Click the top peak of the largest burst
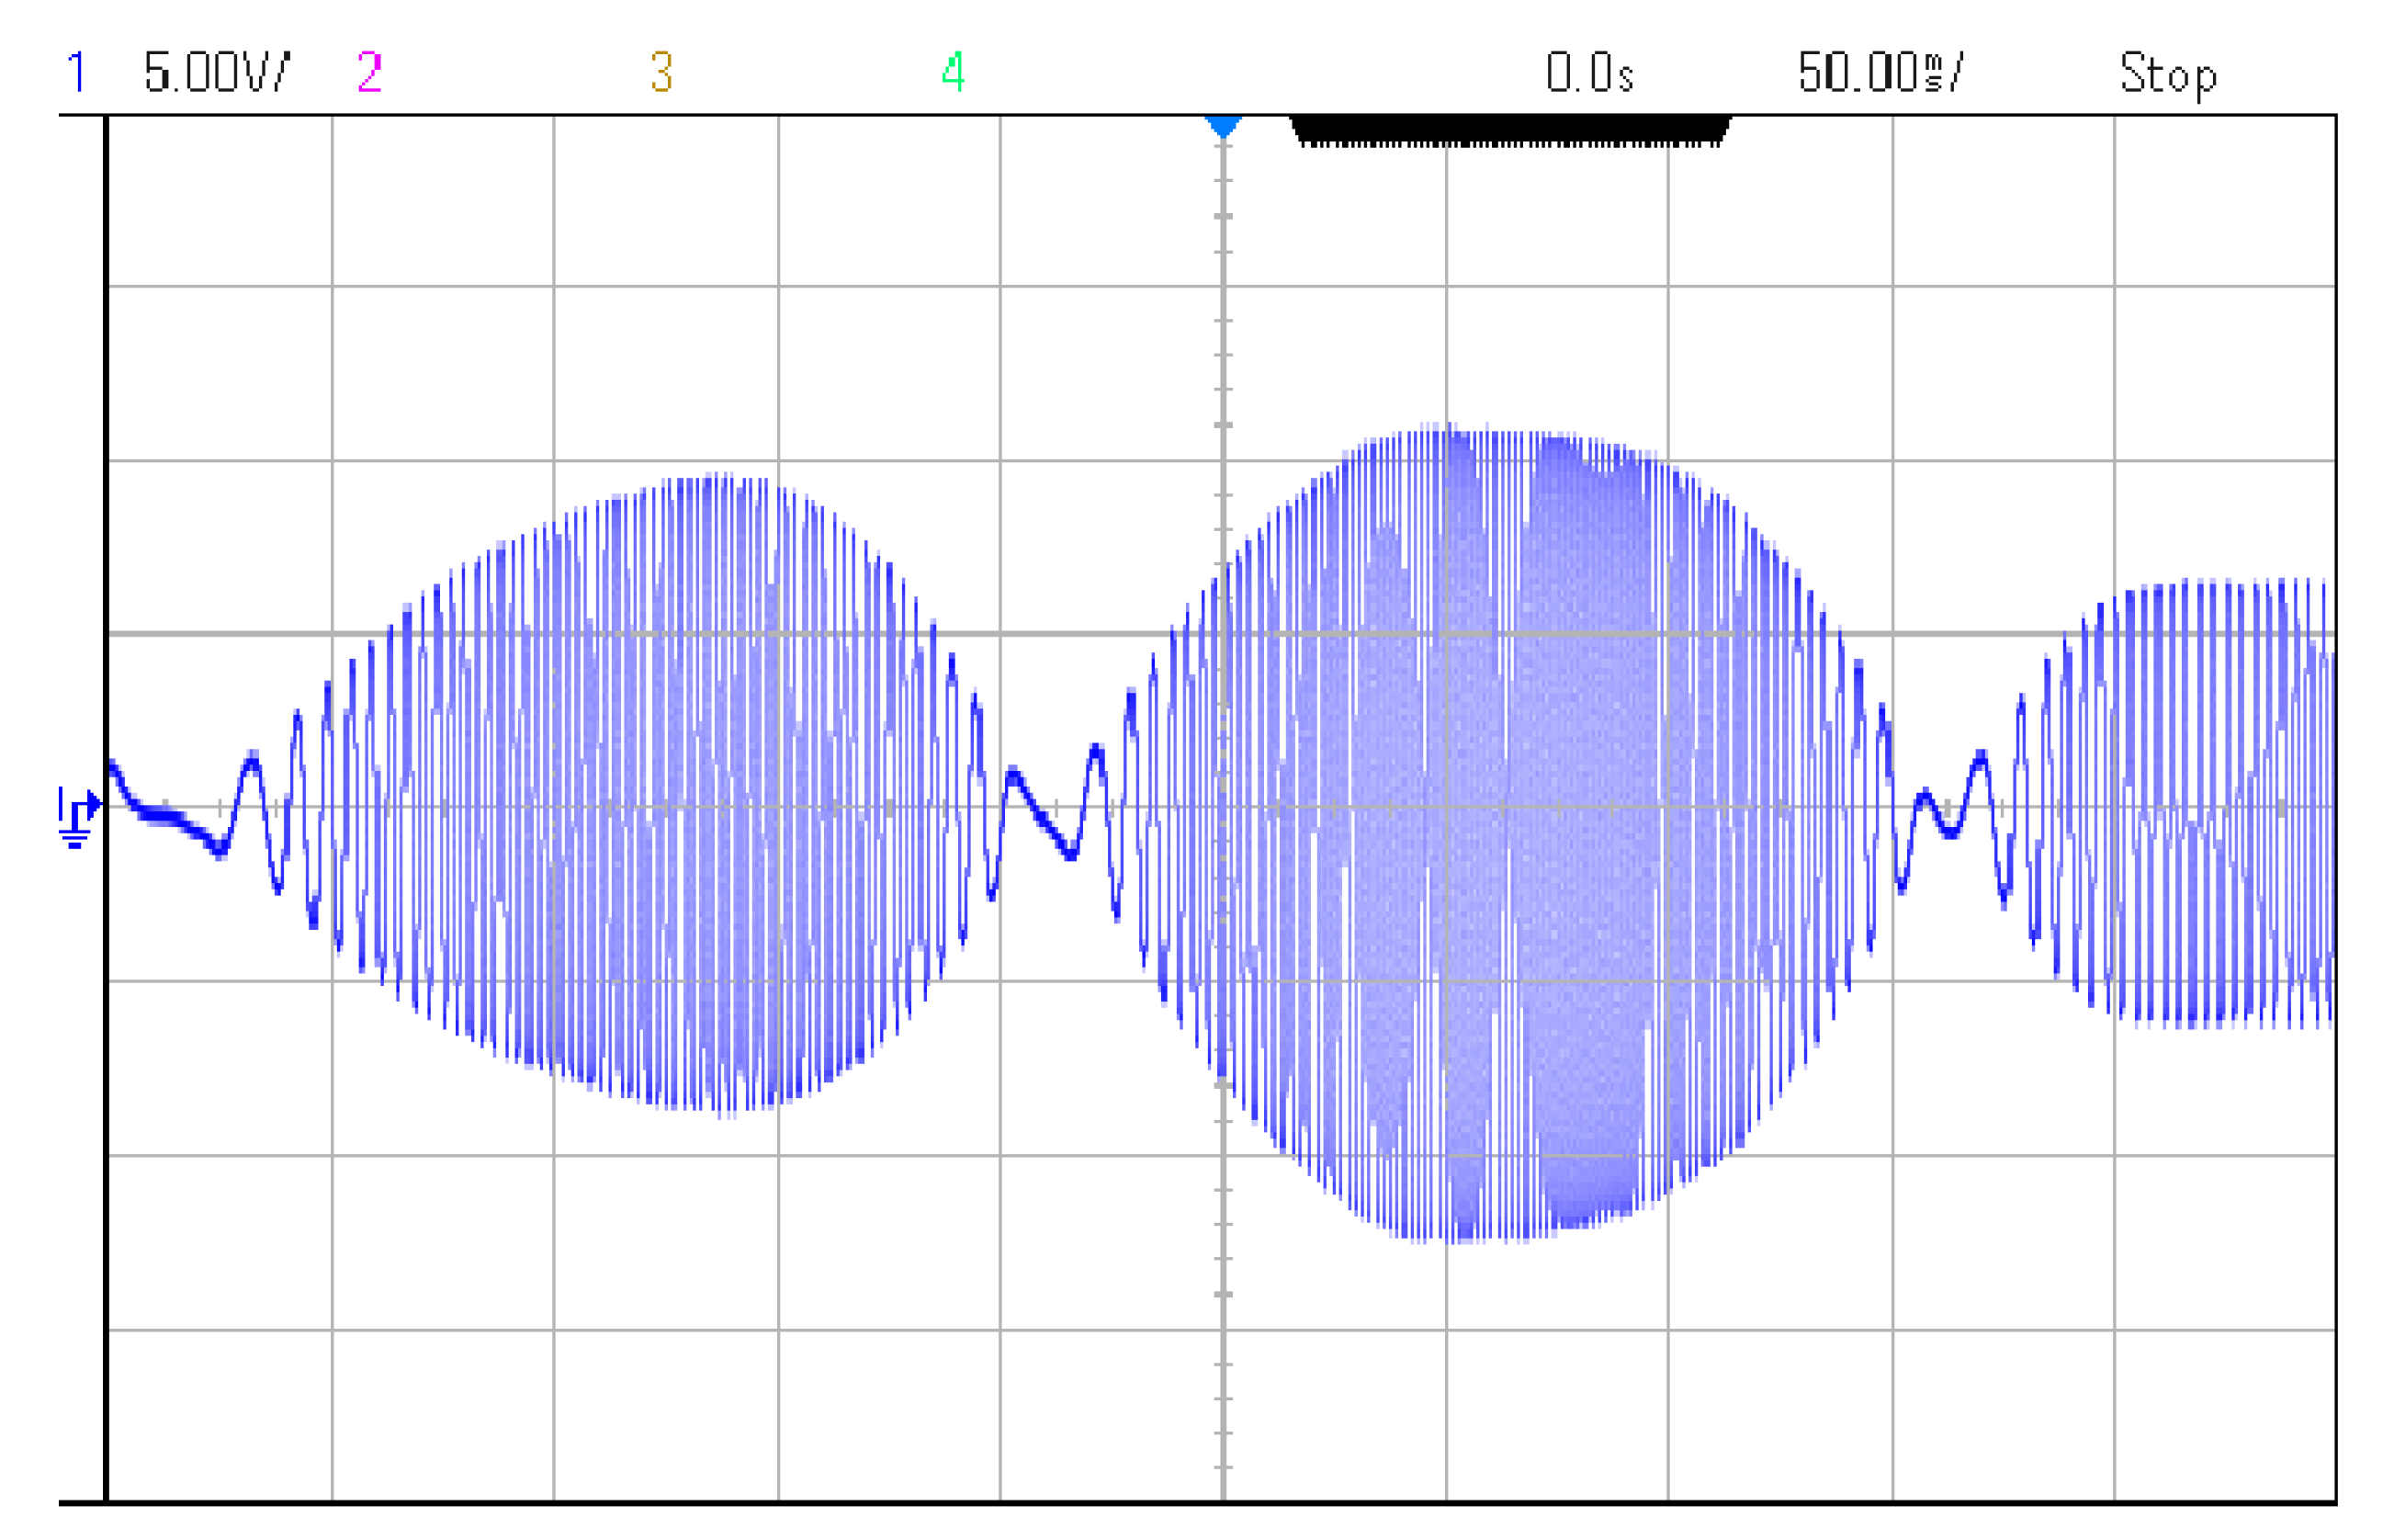The width and height of the screenshot is (2394, 1540). click(x=1450, y=430)
